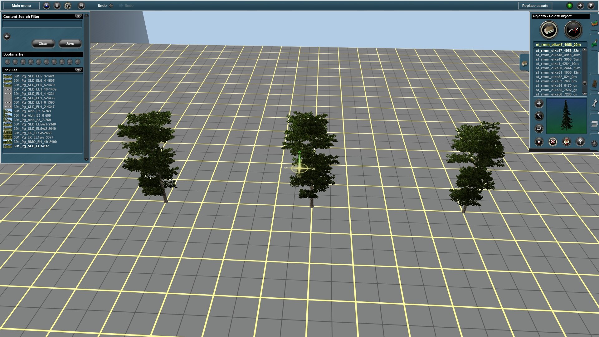Select the Rotate object tool
Image resolution: width=599 pixels, height=337 pixels.
pyautogui.click(x=539, y=129)
